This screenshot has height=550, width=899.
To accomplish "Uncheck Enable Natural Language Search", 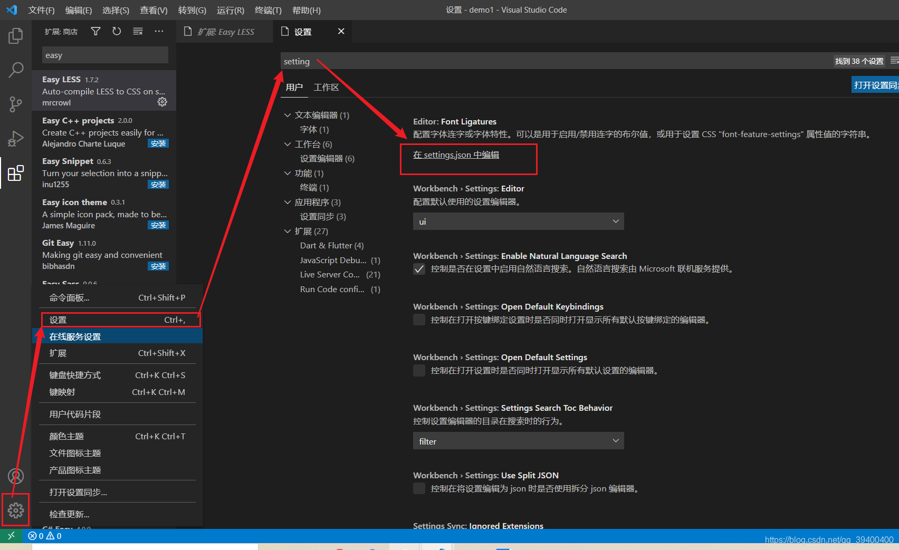I will (x=419, y=269).
